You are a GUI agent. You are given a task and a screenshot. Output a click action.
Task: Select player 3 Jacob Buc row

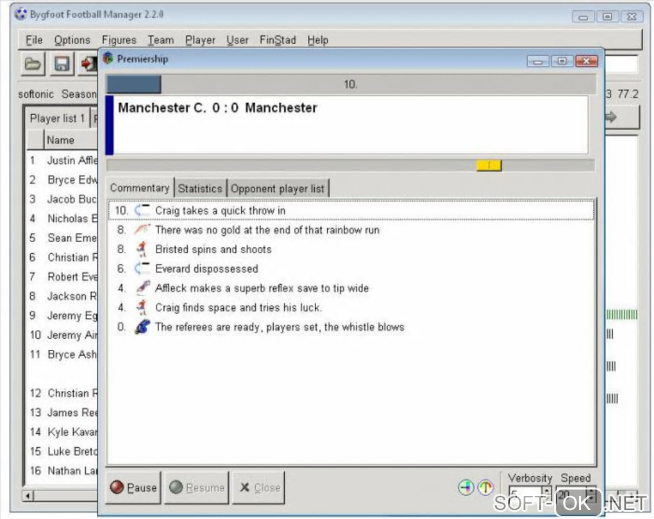pos(63,199)
